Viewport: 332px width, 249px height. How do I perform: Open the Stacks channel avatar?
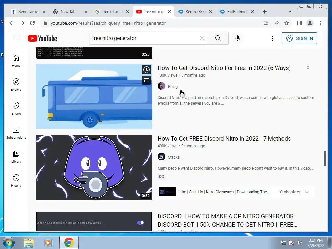coord(161,157)
